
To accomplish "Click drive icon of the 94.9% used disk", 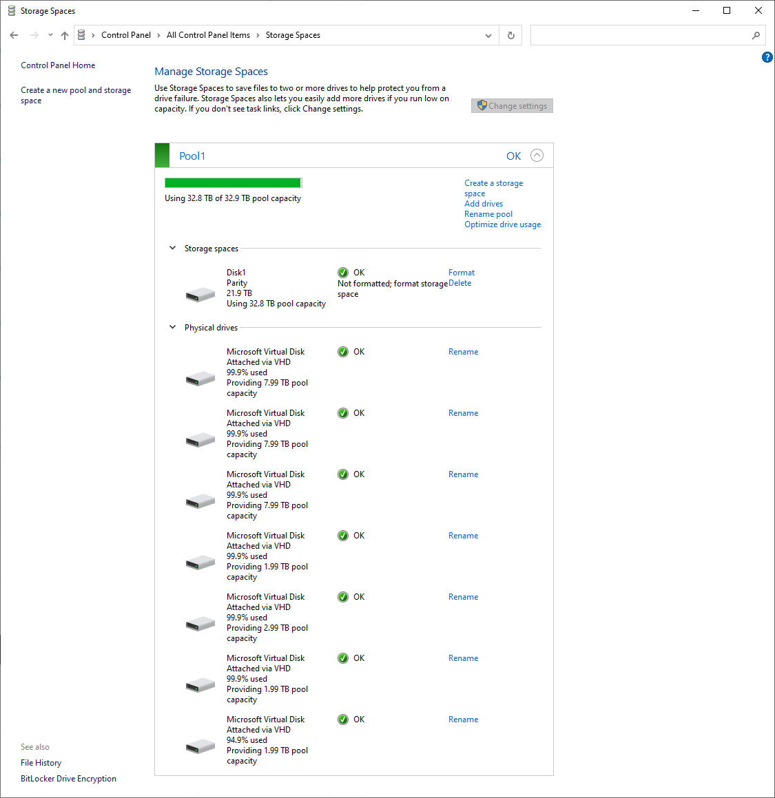I will click(x=200, y=746).
